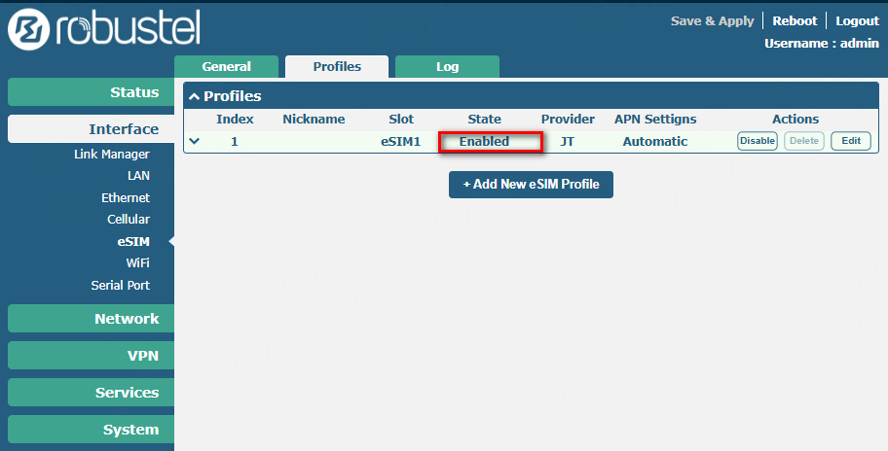888x451 pixels.
Task: Open the Services menu section
Action: point(84,393)
